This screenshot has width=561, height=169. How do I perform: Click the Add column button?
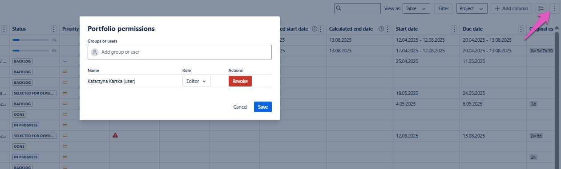[512, 8]
